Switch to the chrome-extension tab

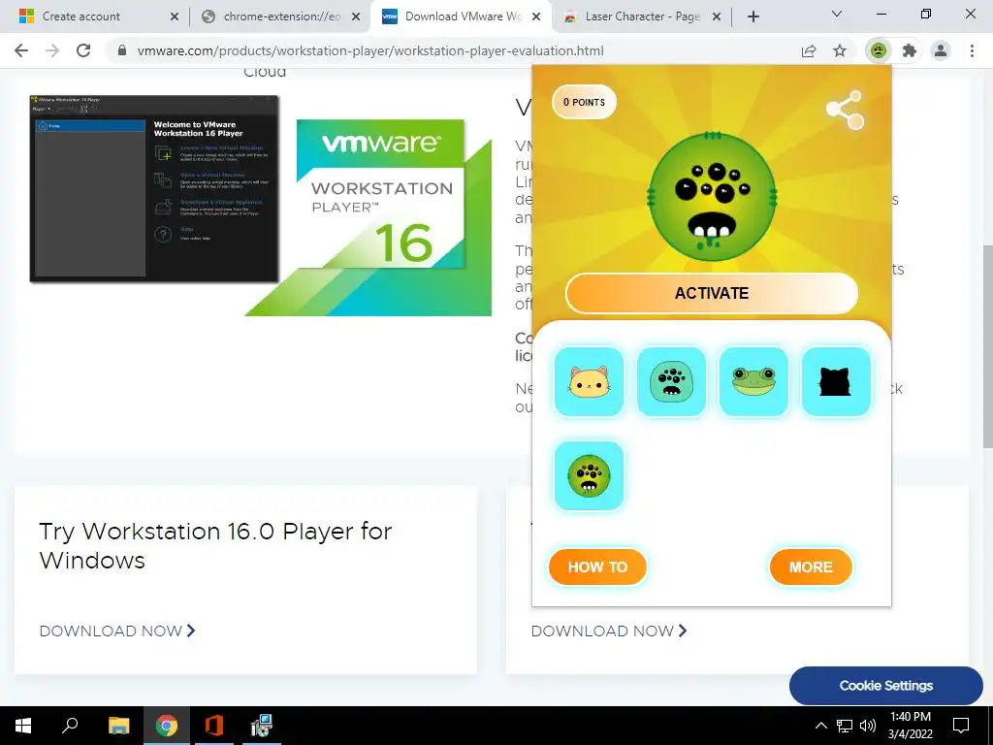point(280,16)
